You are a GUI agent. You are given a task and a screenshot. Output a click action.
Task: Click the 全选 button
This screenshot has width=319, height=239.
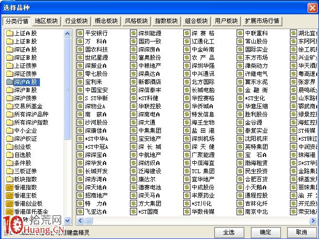(x=229, y=232)
